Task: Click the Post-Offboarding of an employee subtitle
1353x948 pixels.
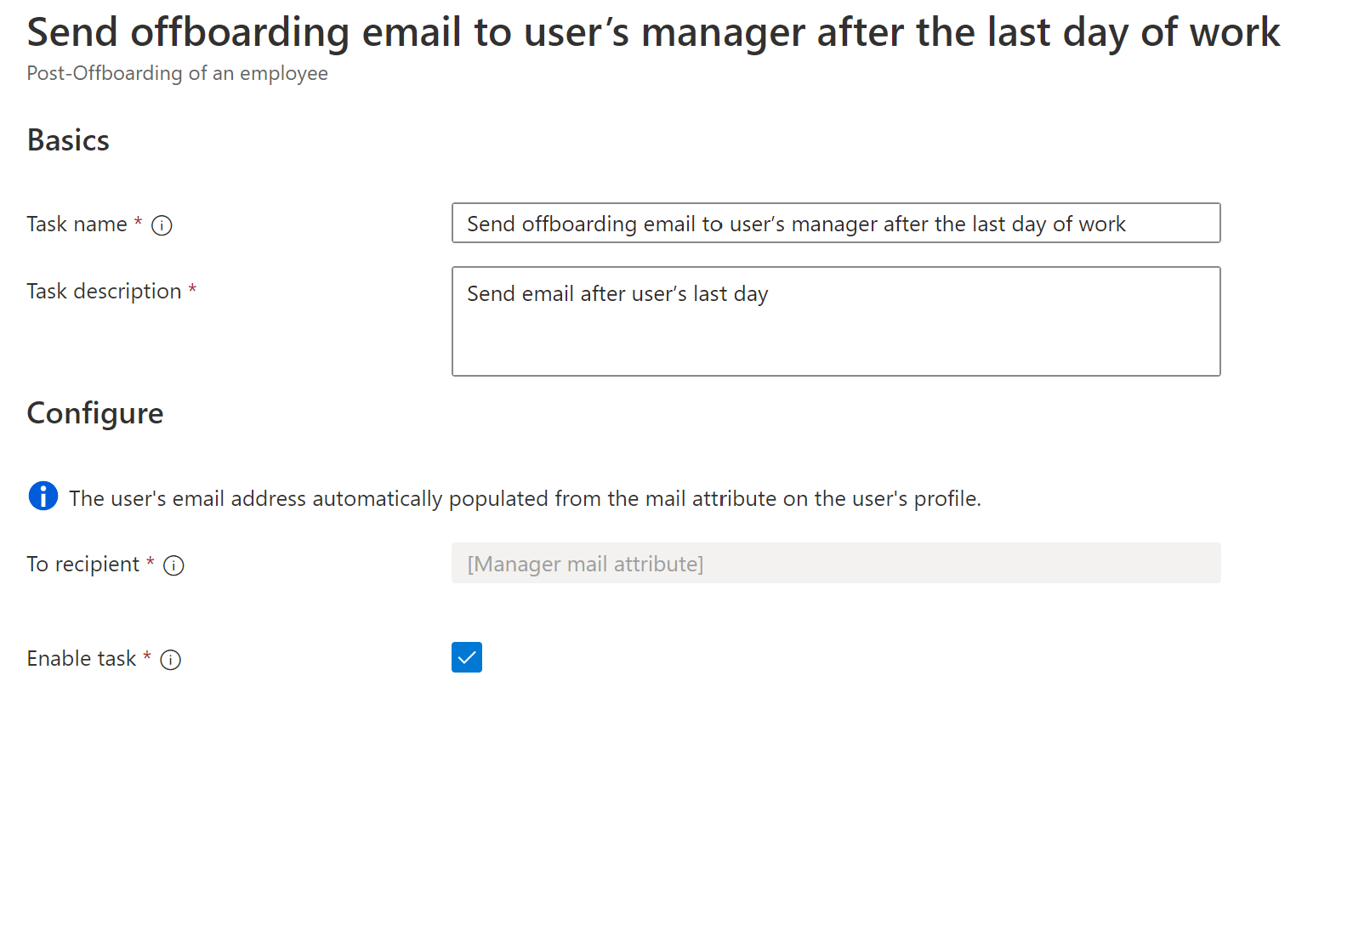Action: (x=177, y=73)
